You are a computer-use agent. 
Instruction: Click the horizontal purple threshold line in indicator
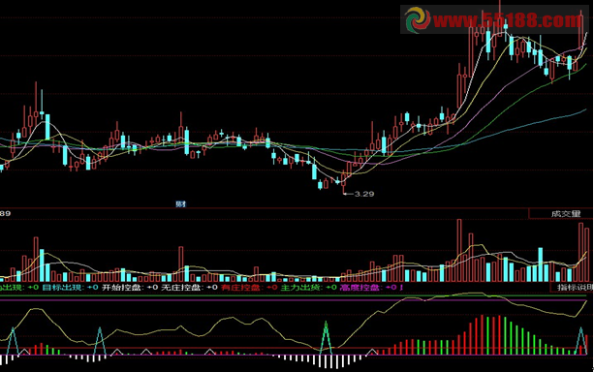pos(294,300)
